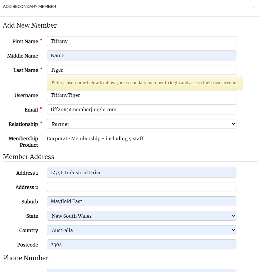
Task: Click the First Name input field
Action: [x=141, y=41]
